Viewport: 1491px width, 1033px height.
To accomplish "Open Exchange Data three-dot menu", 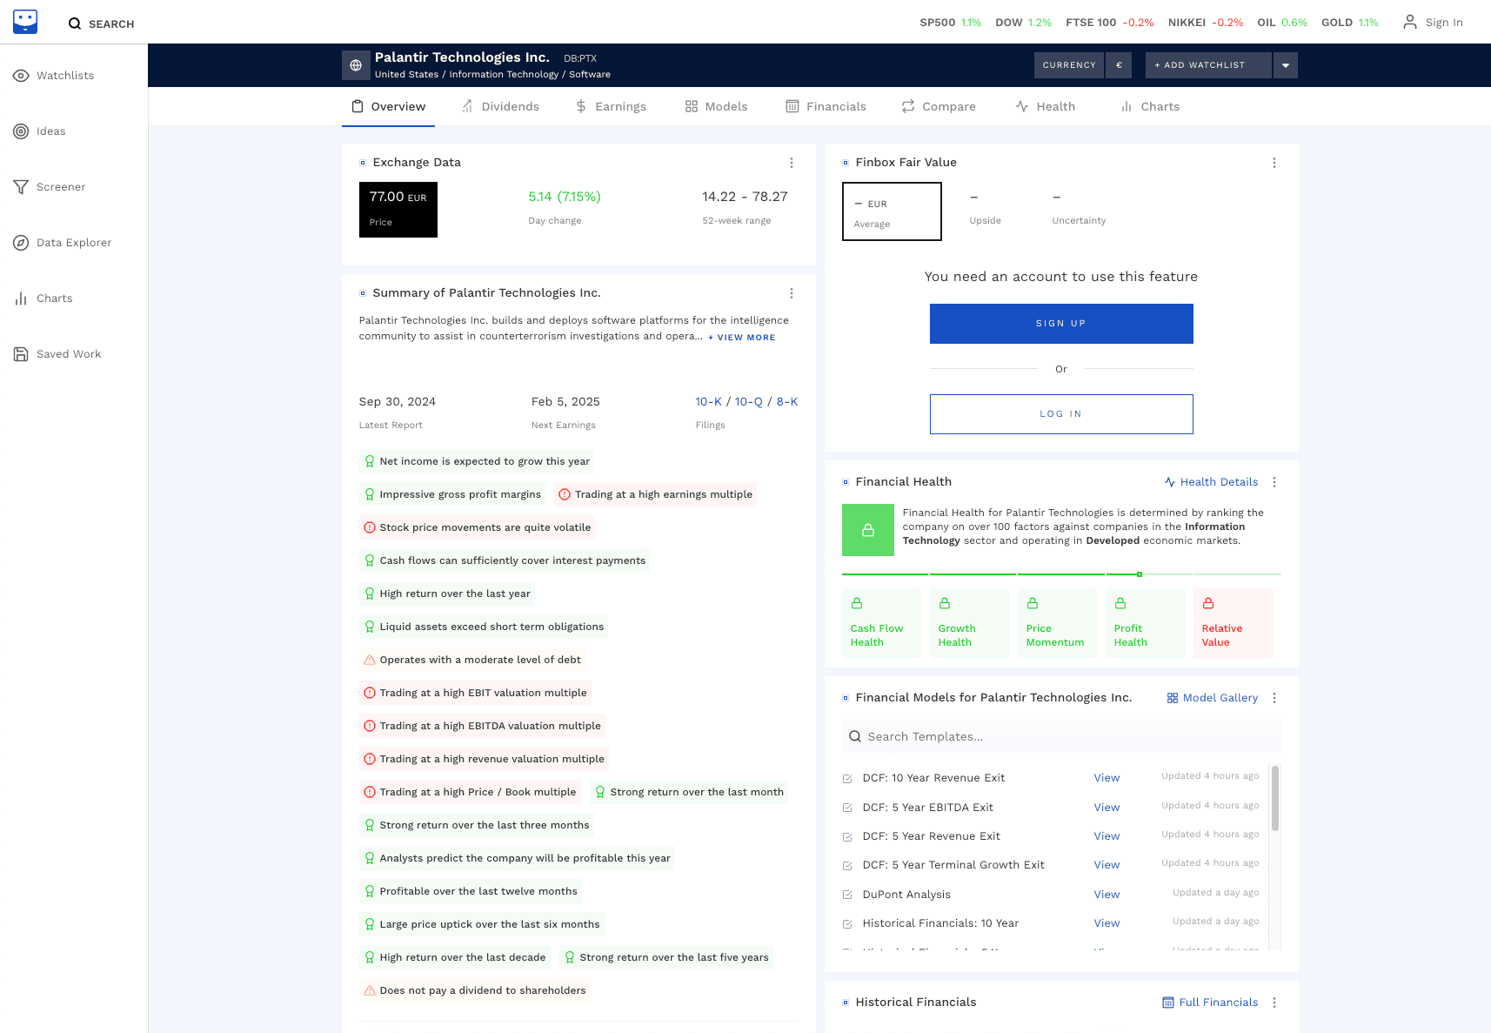I will (x=792, y=163).
